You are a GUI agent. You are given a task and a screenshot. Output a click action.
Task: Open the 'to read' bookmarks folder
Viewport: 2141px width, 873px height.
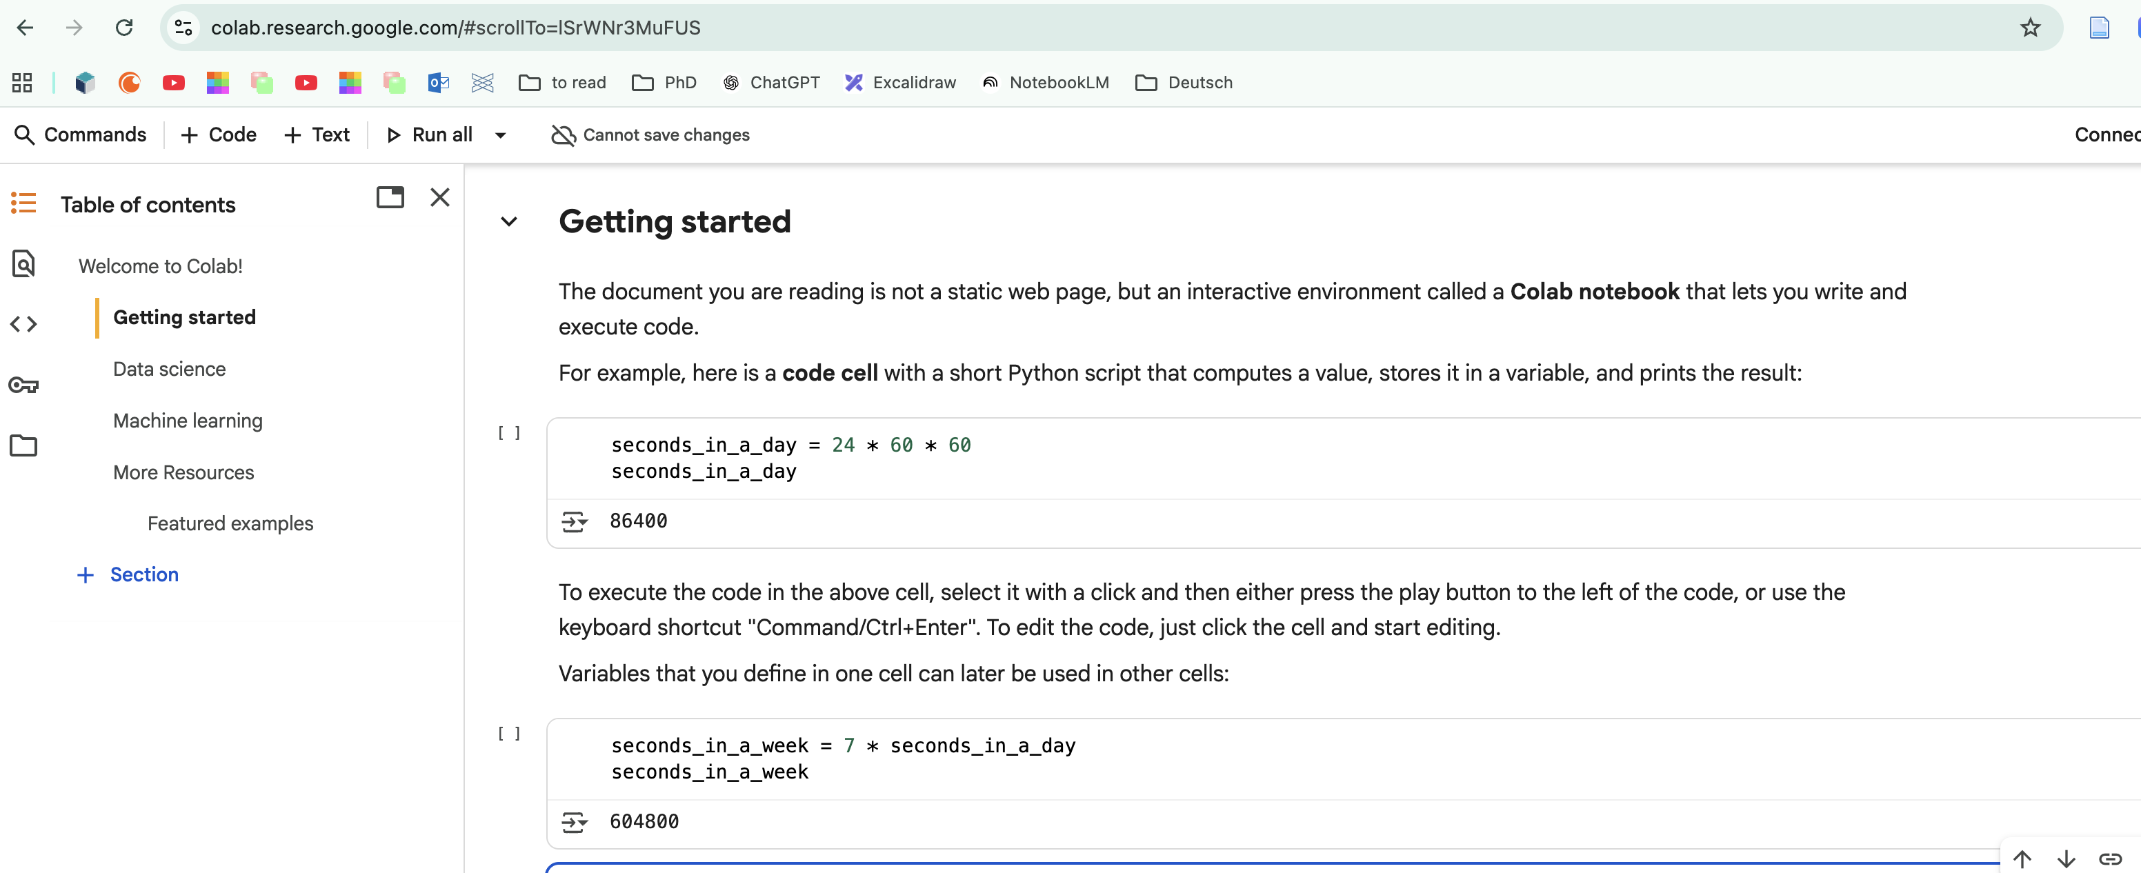pyautogui.click(x=563, y=82)
